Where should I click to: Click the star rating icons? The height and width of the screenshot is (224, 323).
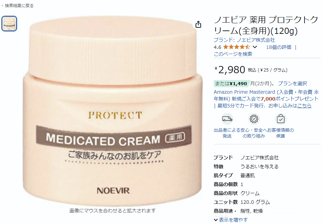coord(236,47)
